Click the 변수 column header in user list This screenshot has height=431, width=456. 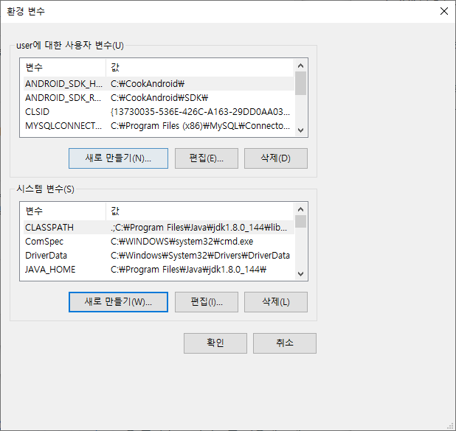64,67
